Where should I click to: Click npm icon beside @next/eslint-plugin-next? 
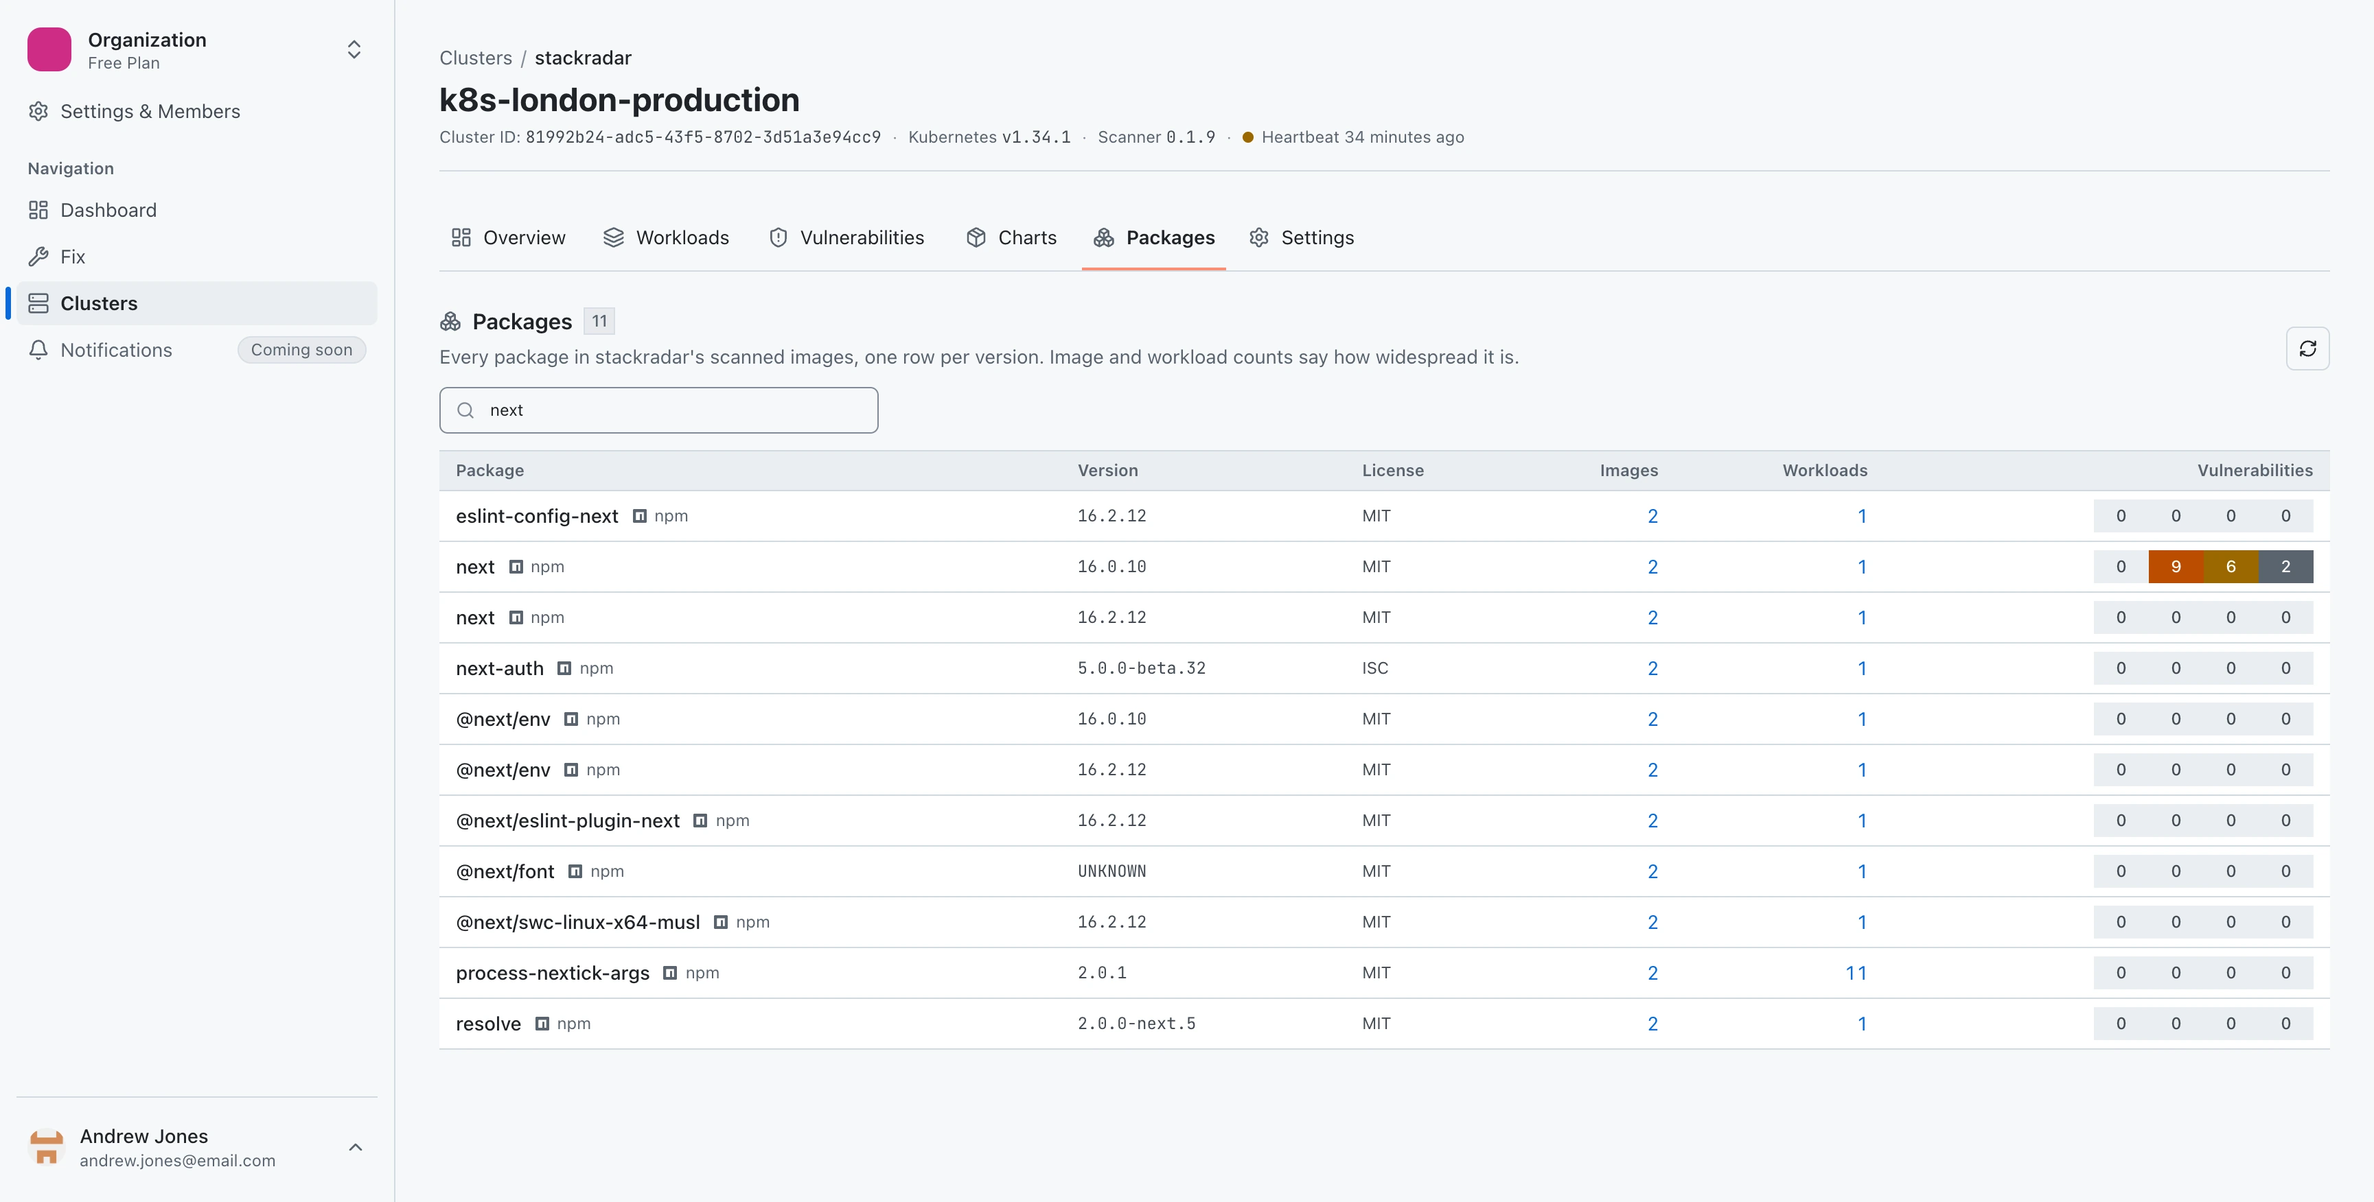point(700,820)
